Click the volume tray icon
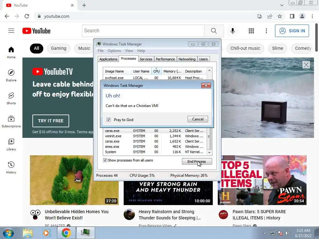 (x=288, y=233)
